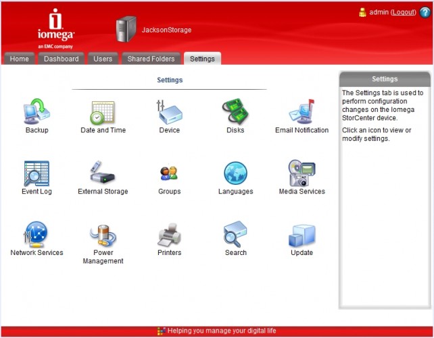Open Power Management battery icon
The image size is (434, 338).
point(103,235)
